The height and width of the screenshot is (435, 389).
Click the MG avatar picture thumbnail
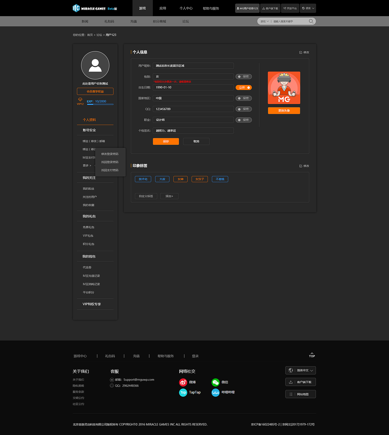tap(284, 88)
